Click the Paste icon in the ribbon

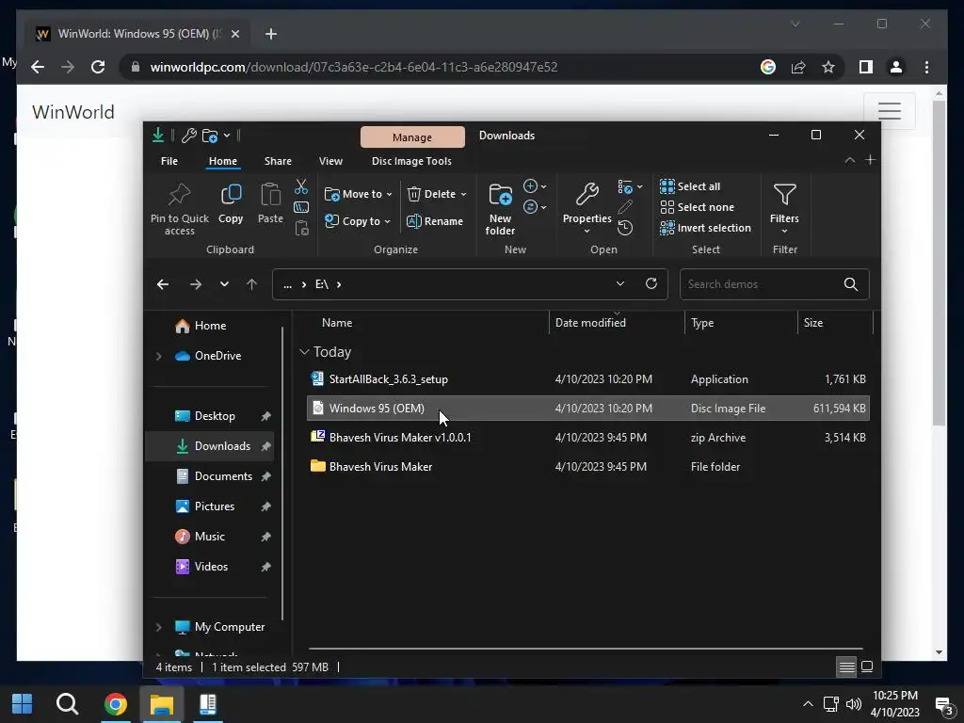tap(270, 196)
